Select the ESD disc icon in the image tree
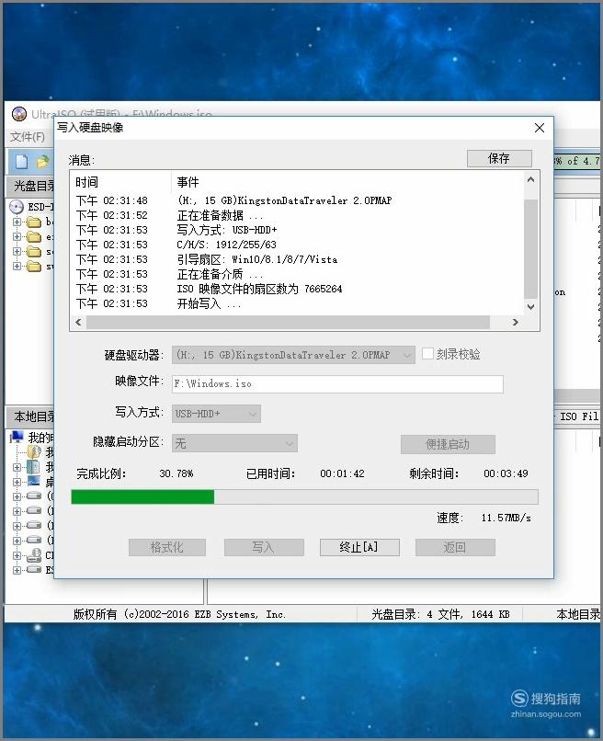 17,207
